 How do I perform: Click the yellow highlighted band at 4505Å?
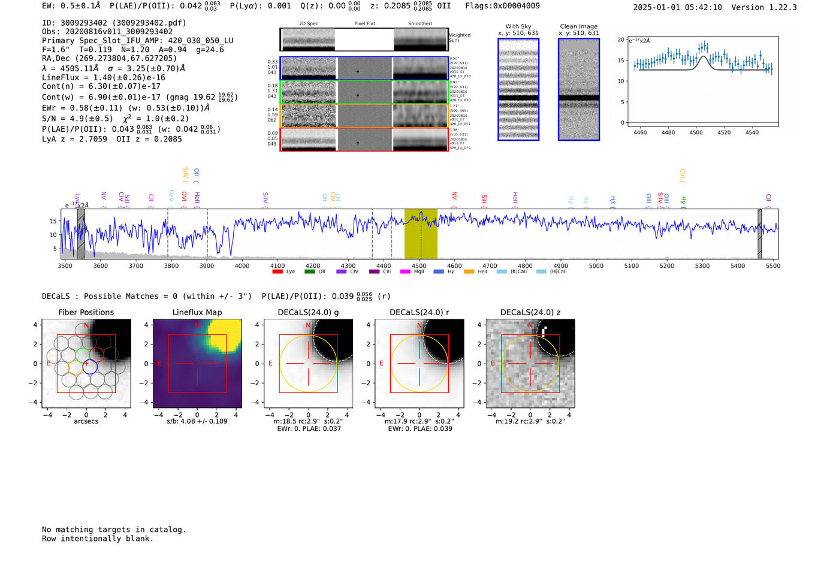[421, 234]
